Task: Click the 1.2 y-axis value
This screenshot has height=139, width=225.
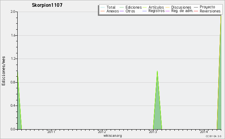Action: point(13,59)
